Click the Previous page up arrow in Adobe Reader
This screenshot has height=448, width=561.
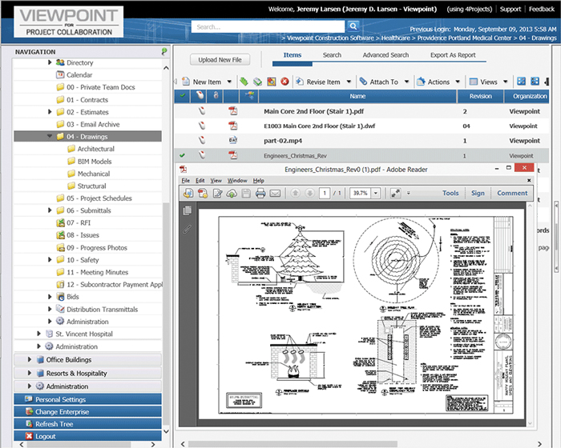(x=295, y=194)
